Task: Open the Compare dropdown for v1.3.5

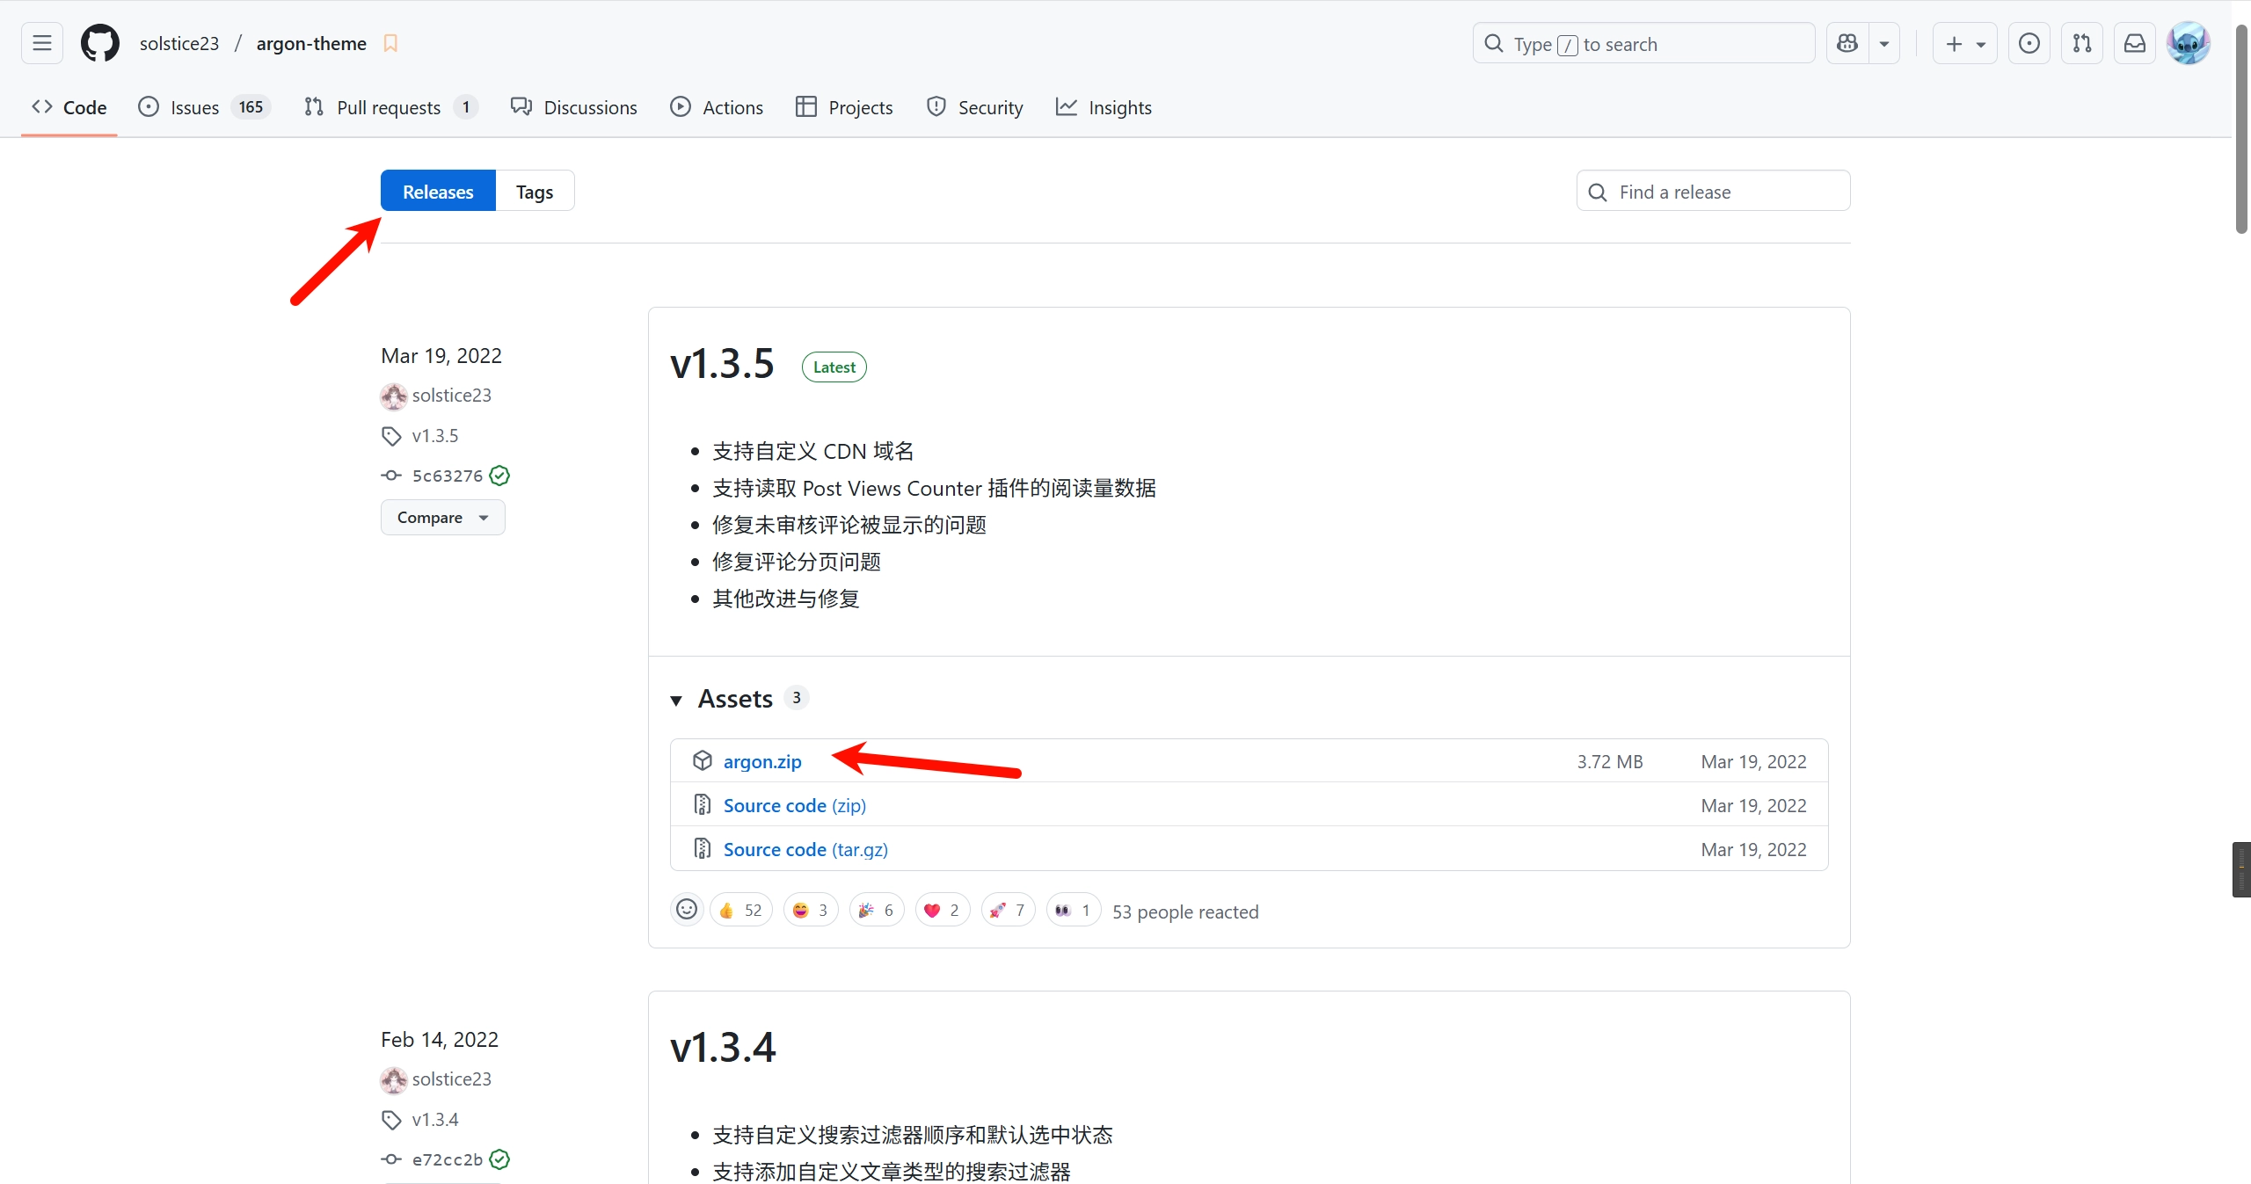Action: click(x=442, y=518)
